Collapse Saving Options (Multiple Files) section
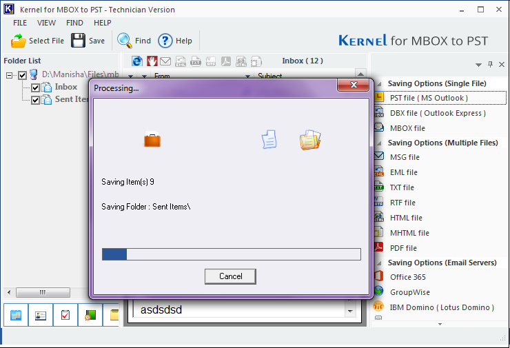This screenshot has width=510, height=348. tap(379, 143)
